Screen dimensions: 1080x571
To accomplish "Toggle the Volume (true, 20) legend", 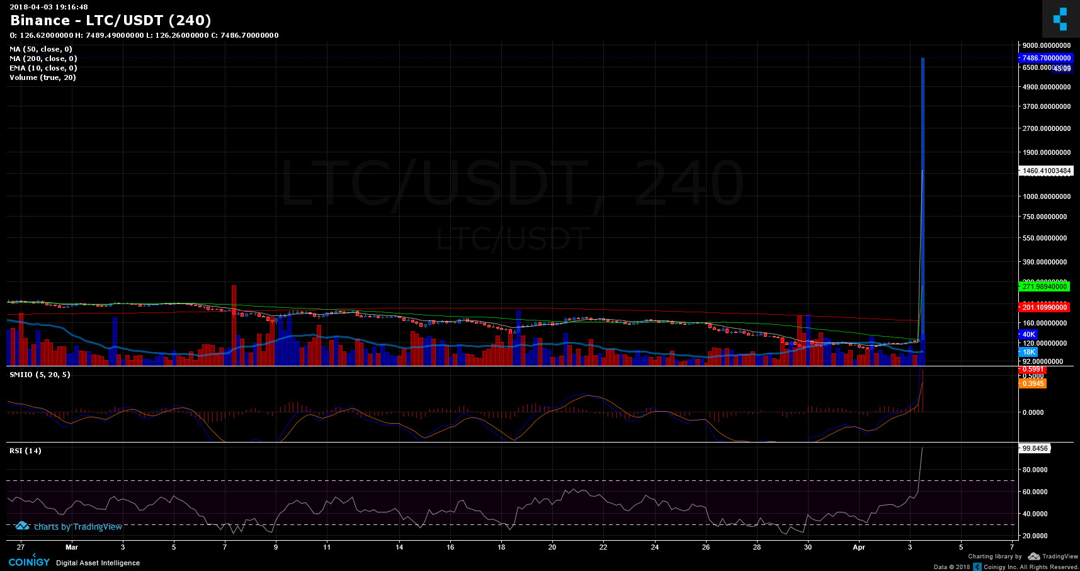I will click(x=42, y=77).
